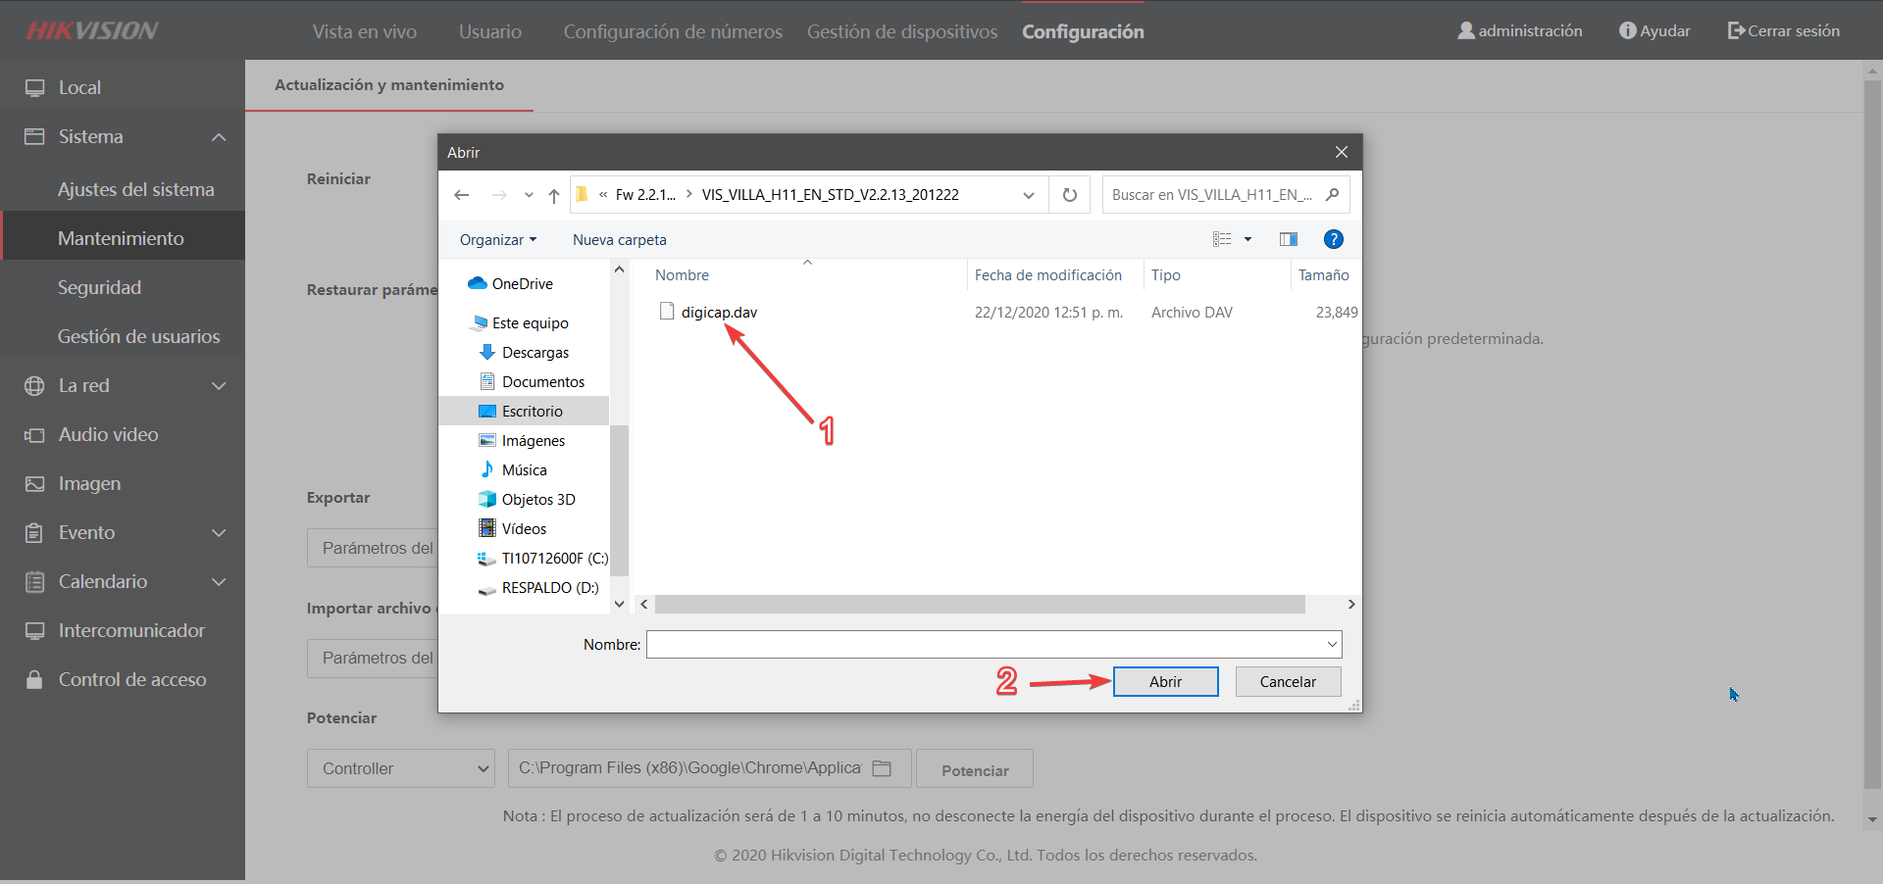Click the up-one-folder arrow icon
This screenshot has width=1883, height=884.
(x=554, y=195)
